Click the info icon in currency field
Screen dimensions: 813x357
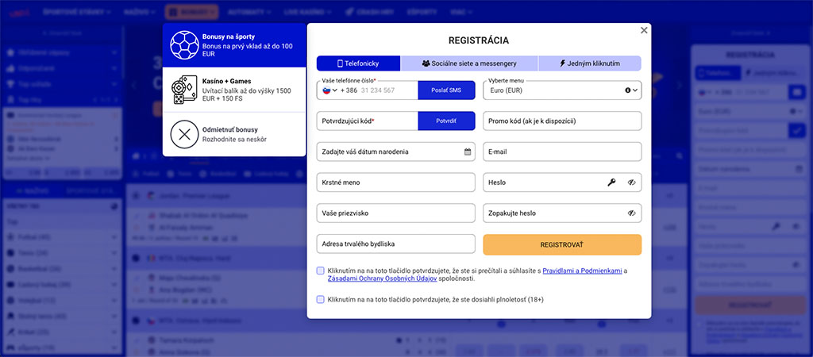click(x=627, y=90)
